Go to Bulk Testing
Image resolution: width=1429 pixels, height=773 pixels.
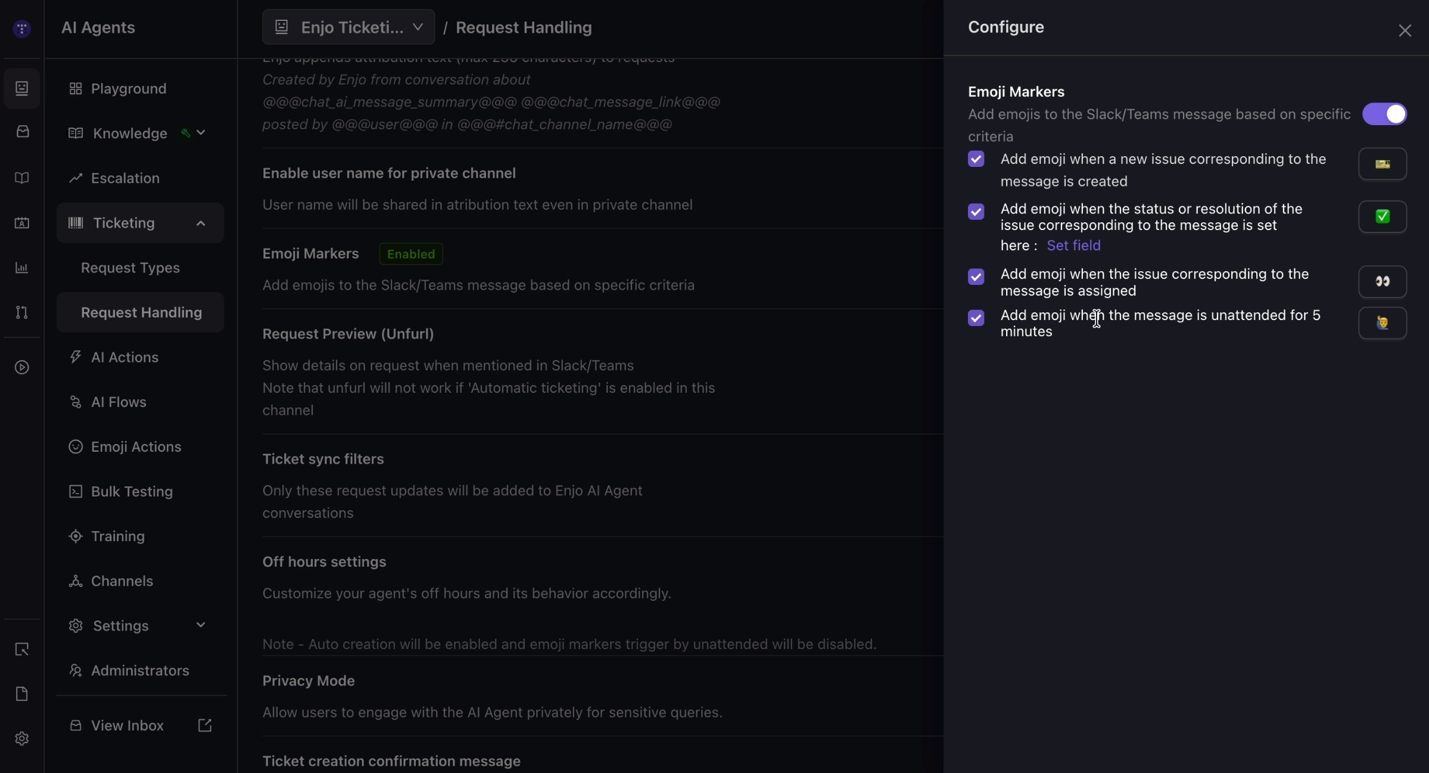(132, 491)
